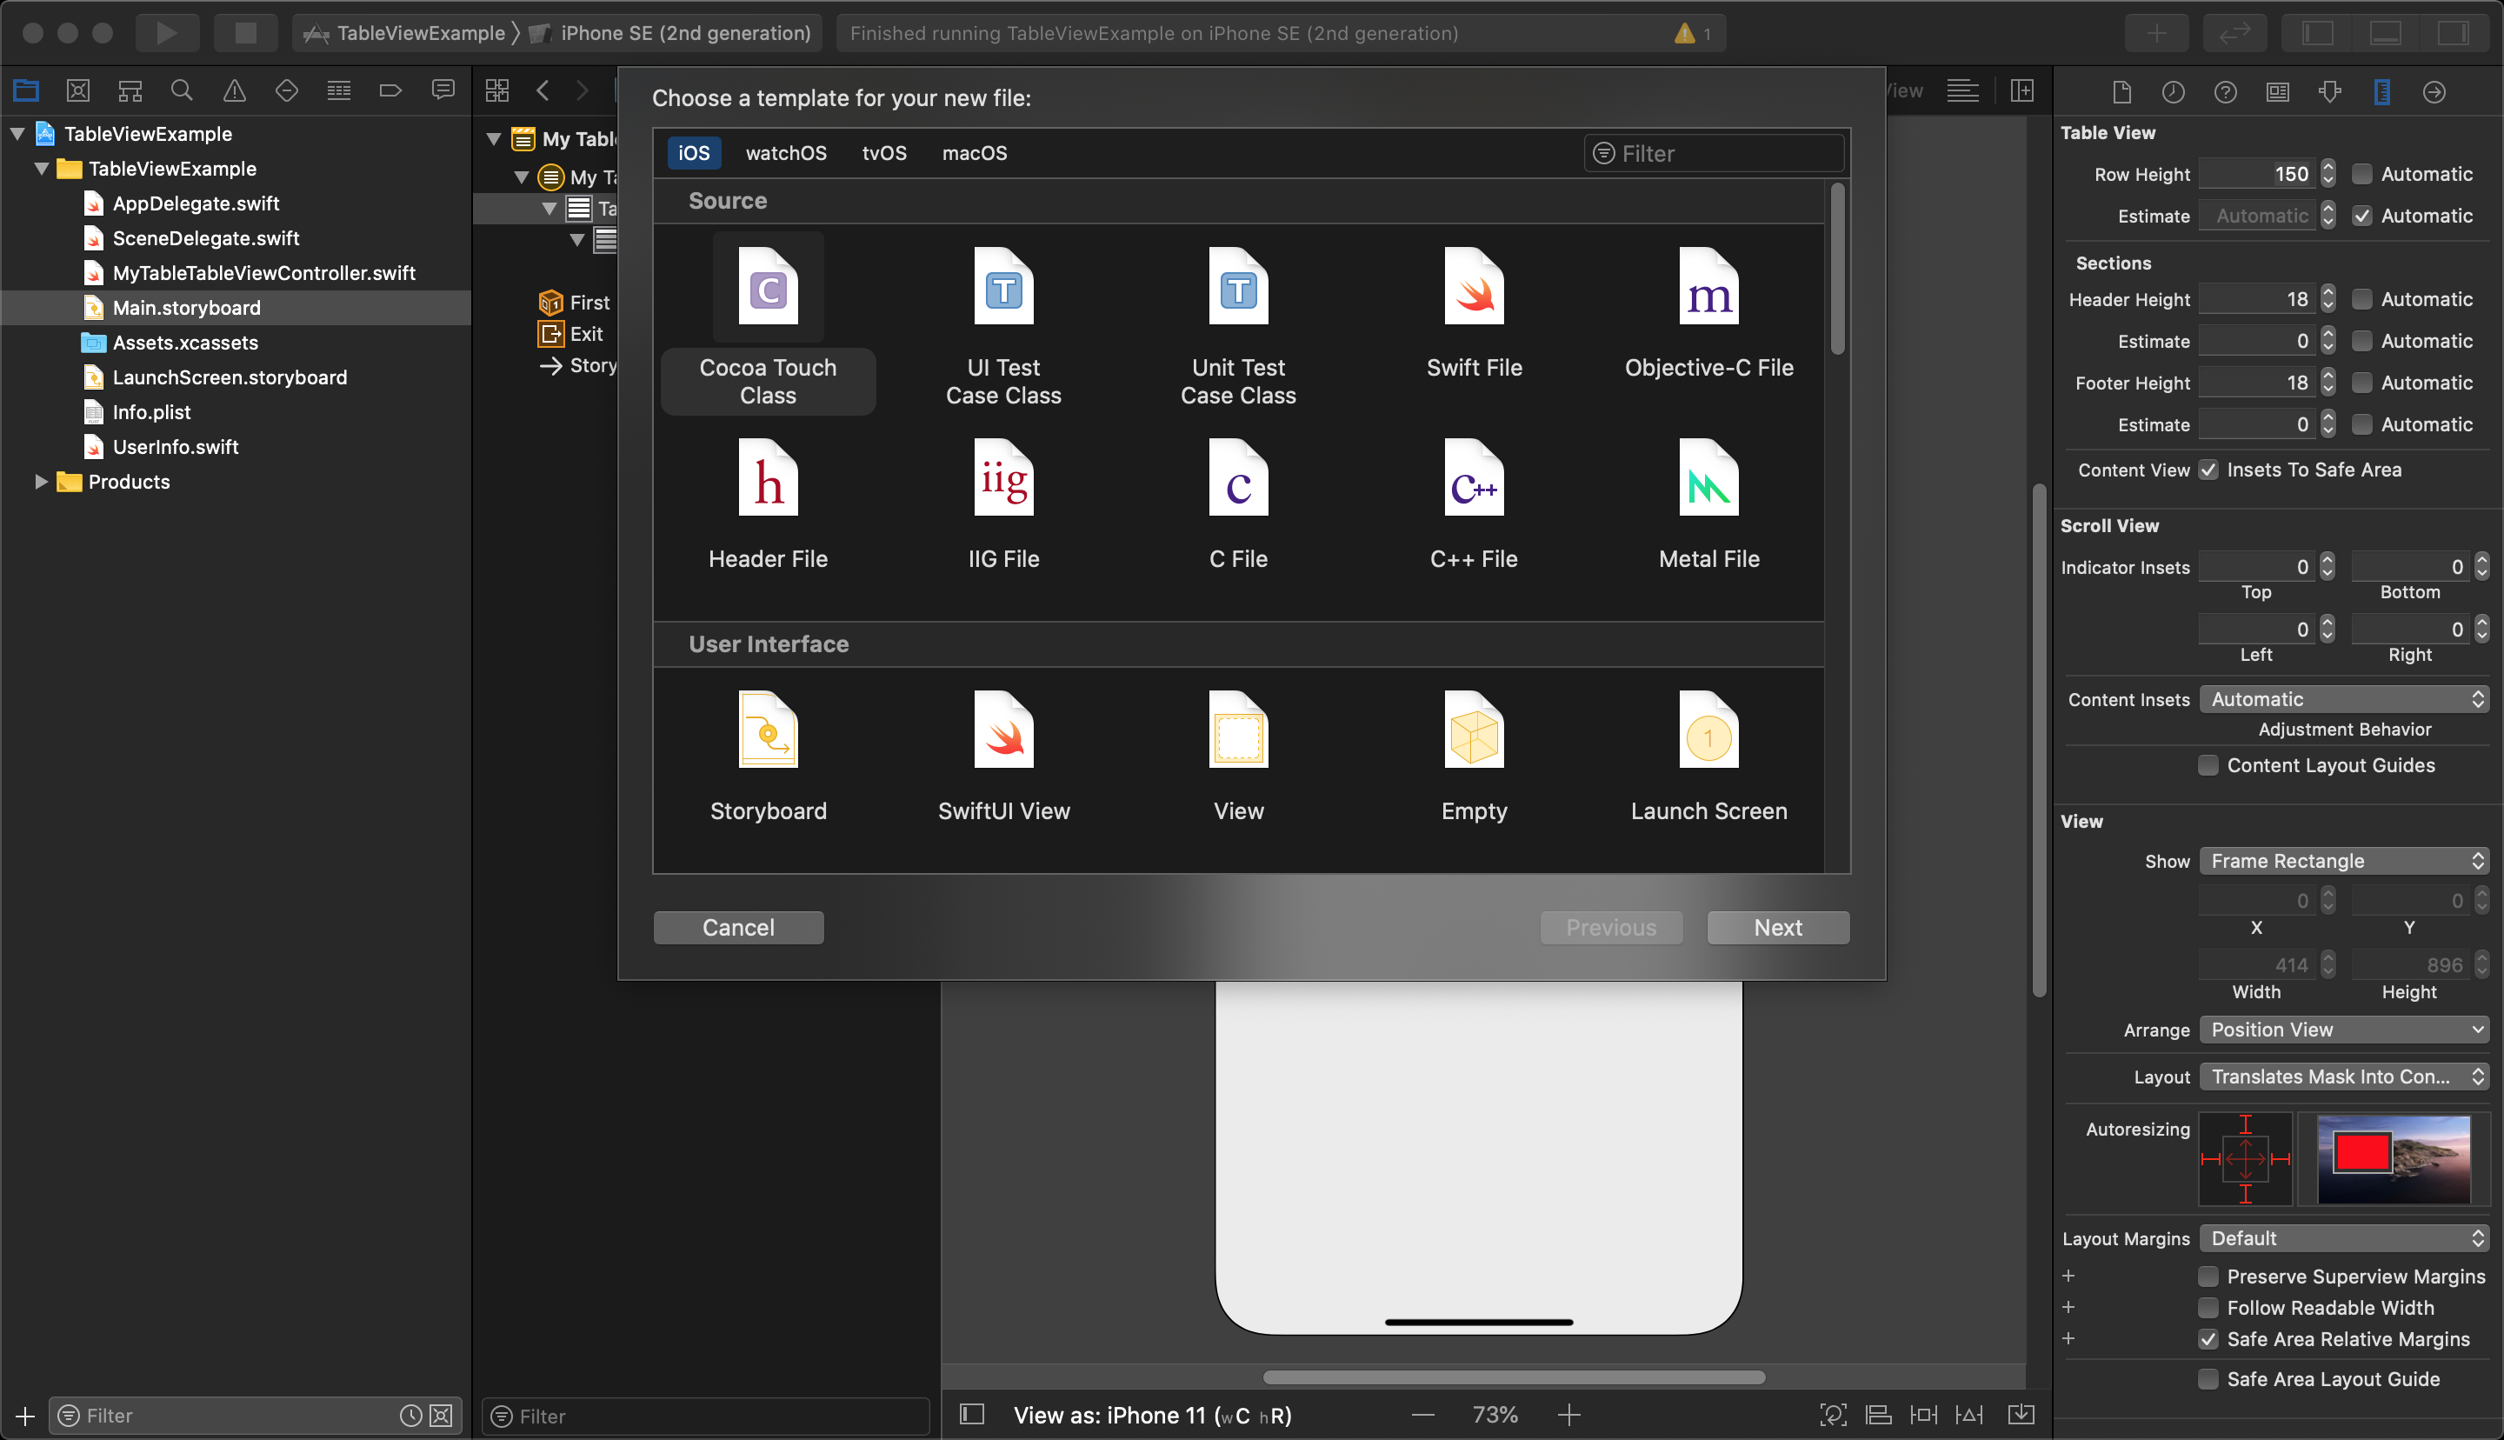Show the Attributes inspector icon
Image resolution: width=2504 pixels, height=1440 pixels.
[2330, 92]
